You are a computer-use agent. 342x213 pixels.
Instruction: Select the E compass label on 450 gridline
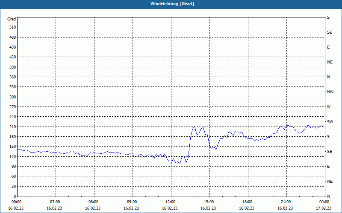pyautogui.click(x=328, y=47)
